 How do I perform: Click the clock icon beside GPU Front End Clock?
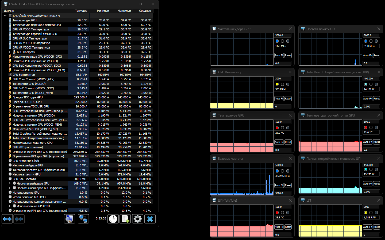(10, 161)
